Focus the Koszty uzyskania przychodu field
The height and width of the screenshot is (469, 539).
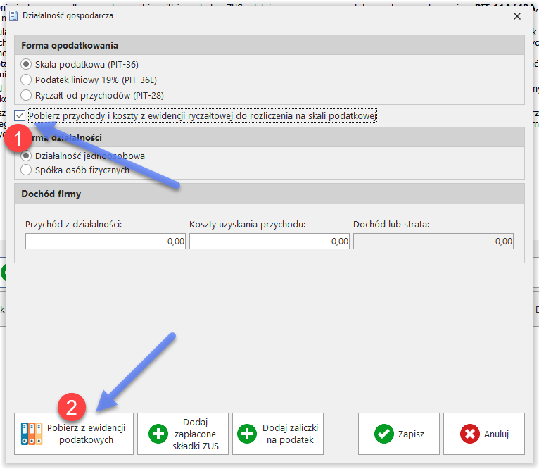269,242
